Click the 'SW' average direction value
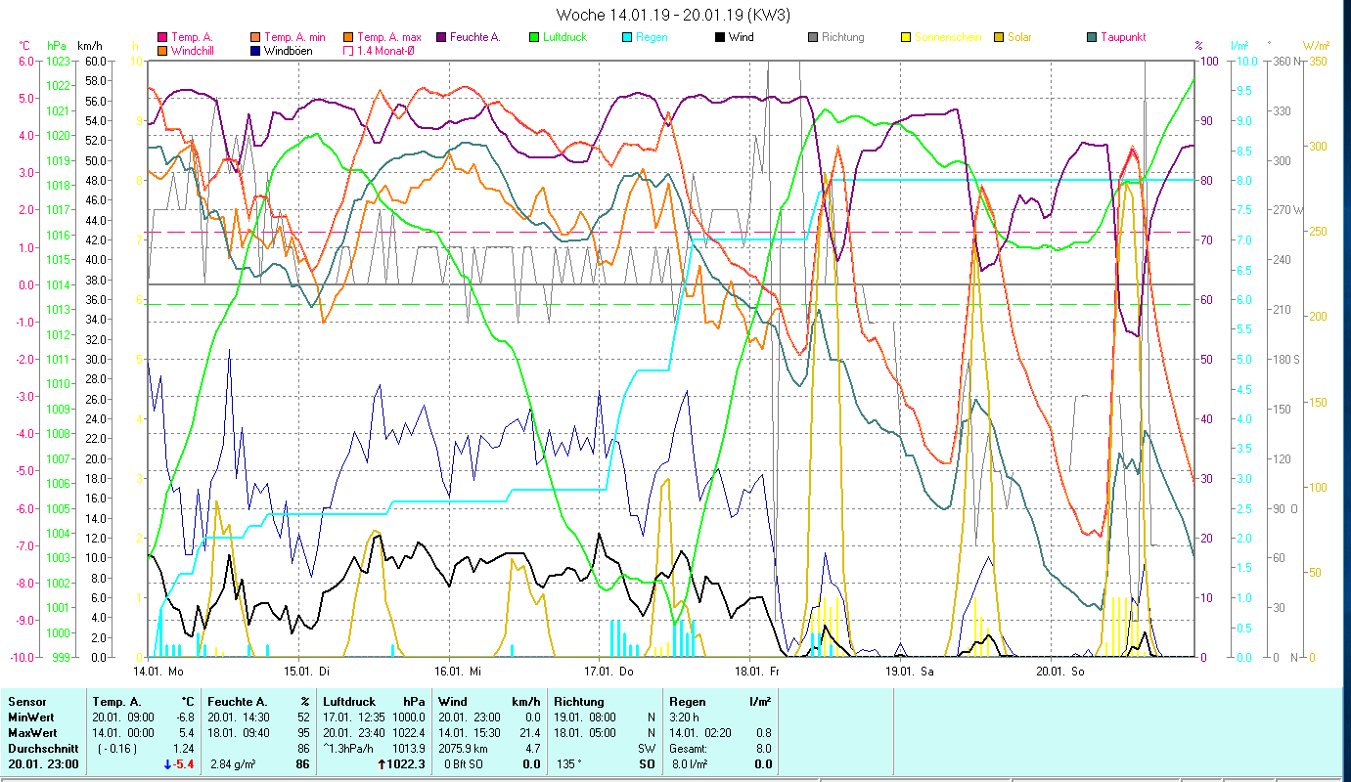This screenshot has width=1351, height=782. 647,749
